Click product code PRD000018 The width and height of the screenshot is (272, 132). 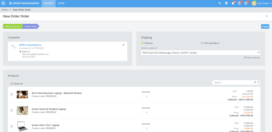click(x=44, y=96)
